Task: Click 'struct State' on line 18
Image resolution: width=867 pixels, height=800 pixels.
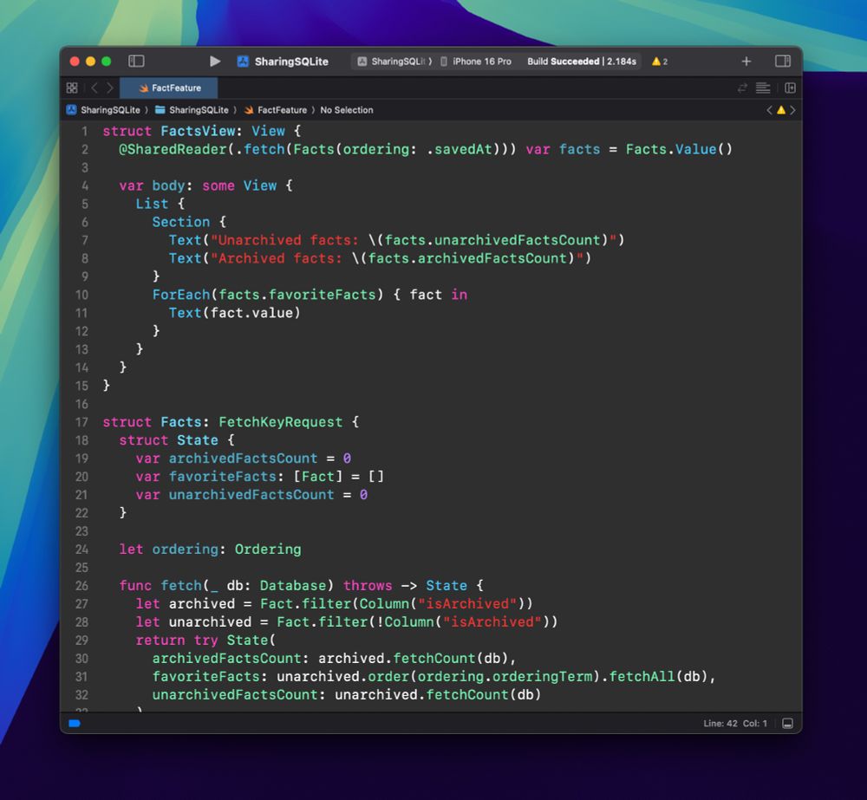Action: pos(169,440)
